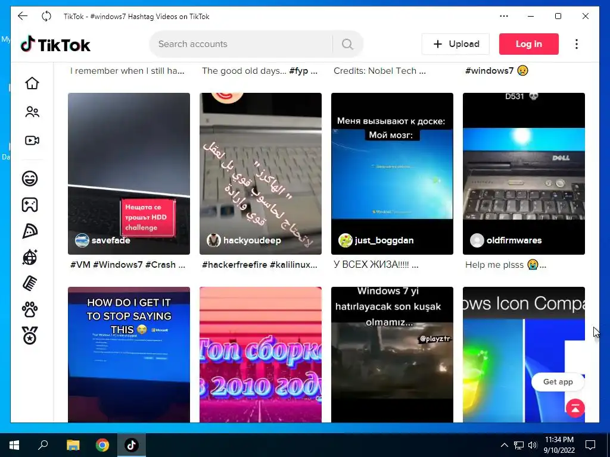Open the savefade username link
The image size is (610, 457).
click(111, 240)
